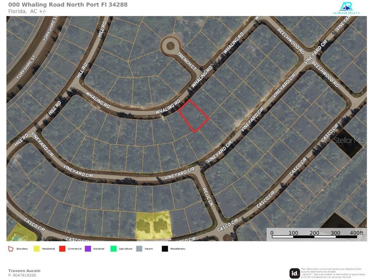This screenshot has width=374, height=280.
Task: Click the gray Vacant legend swatch
Action: (x=139, y=249)
